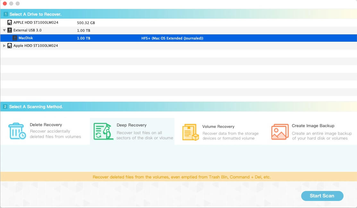Screen dimensions: 357x208
Task: Select the Volume Recovery document icon
Action: 191,132
